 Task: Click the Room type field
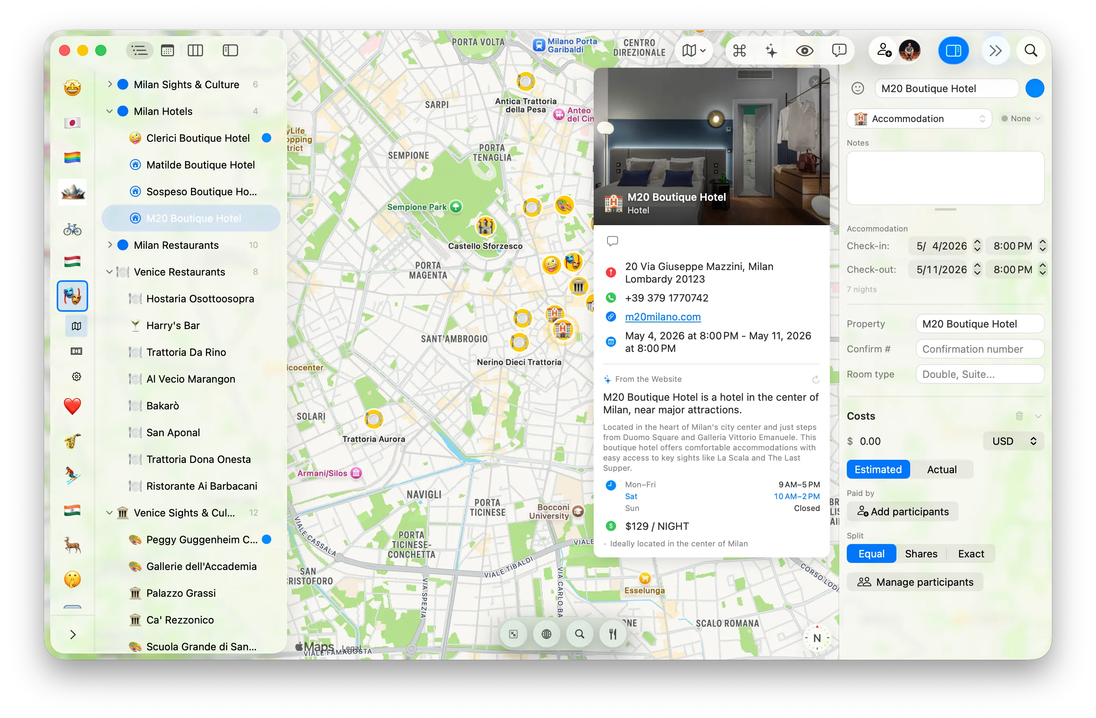click(x=979, y=374)
